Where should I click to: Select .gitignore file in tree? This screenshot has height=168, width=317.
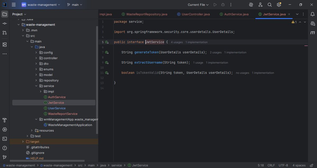[x=37, y=153]
